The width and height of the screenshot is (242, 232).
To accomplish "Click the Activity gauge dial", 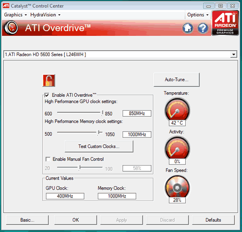I will point(177,148).
